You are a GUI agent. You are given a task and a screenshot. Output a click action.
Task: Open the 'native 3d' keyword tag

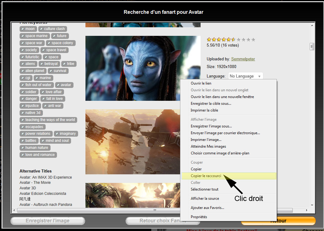pos(31,113)
